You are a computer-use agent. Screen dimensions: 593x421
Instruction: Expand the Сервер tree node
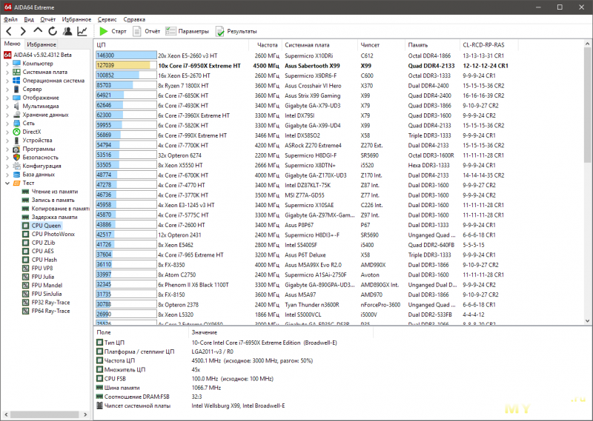(7, 89)
